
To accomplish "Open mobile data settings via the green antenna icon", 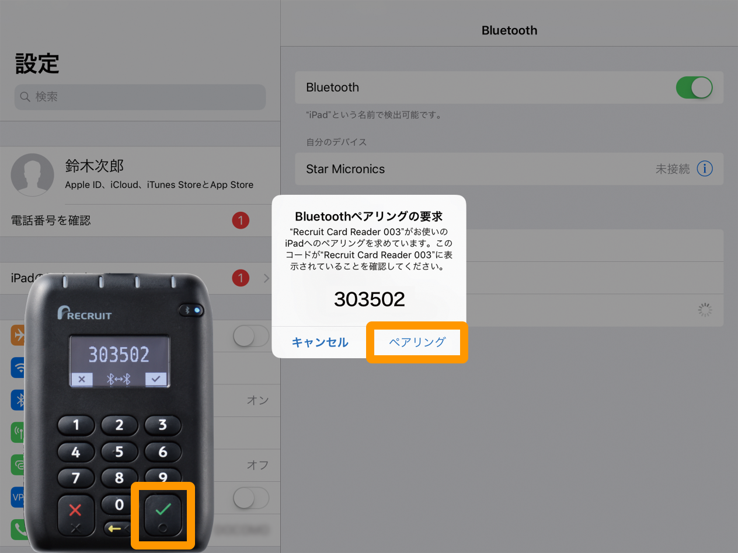I will pyautogui.click(x=19, y=433).
